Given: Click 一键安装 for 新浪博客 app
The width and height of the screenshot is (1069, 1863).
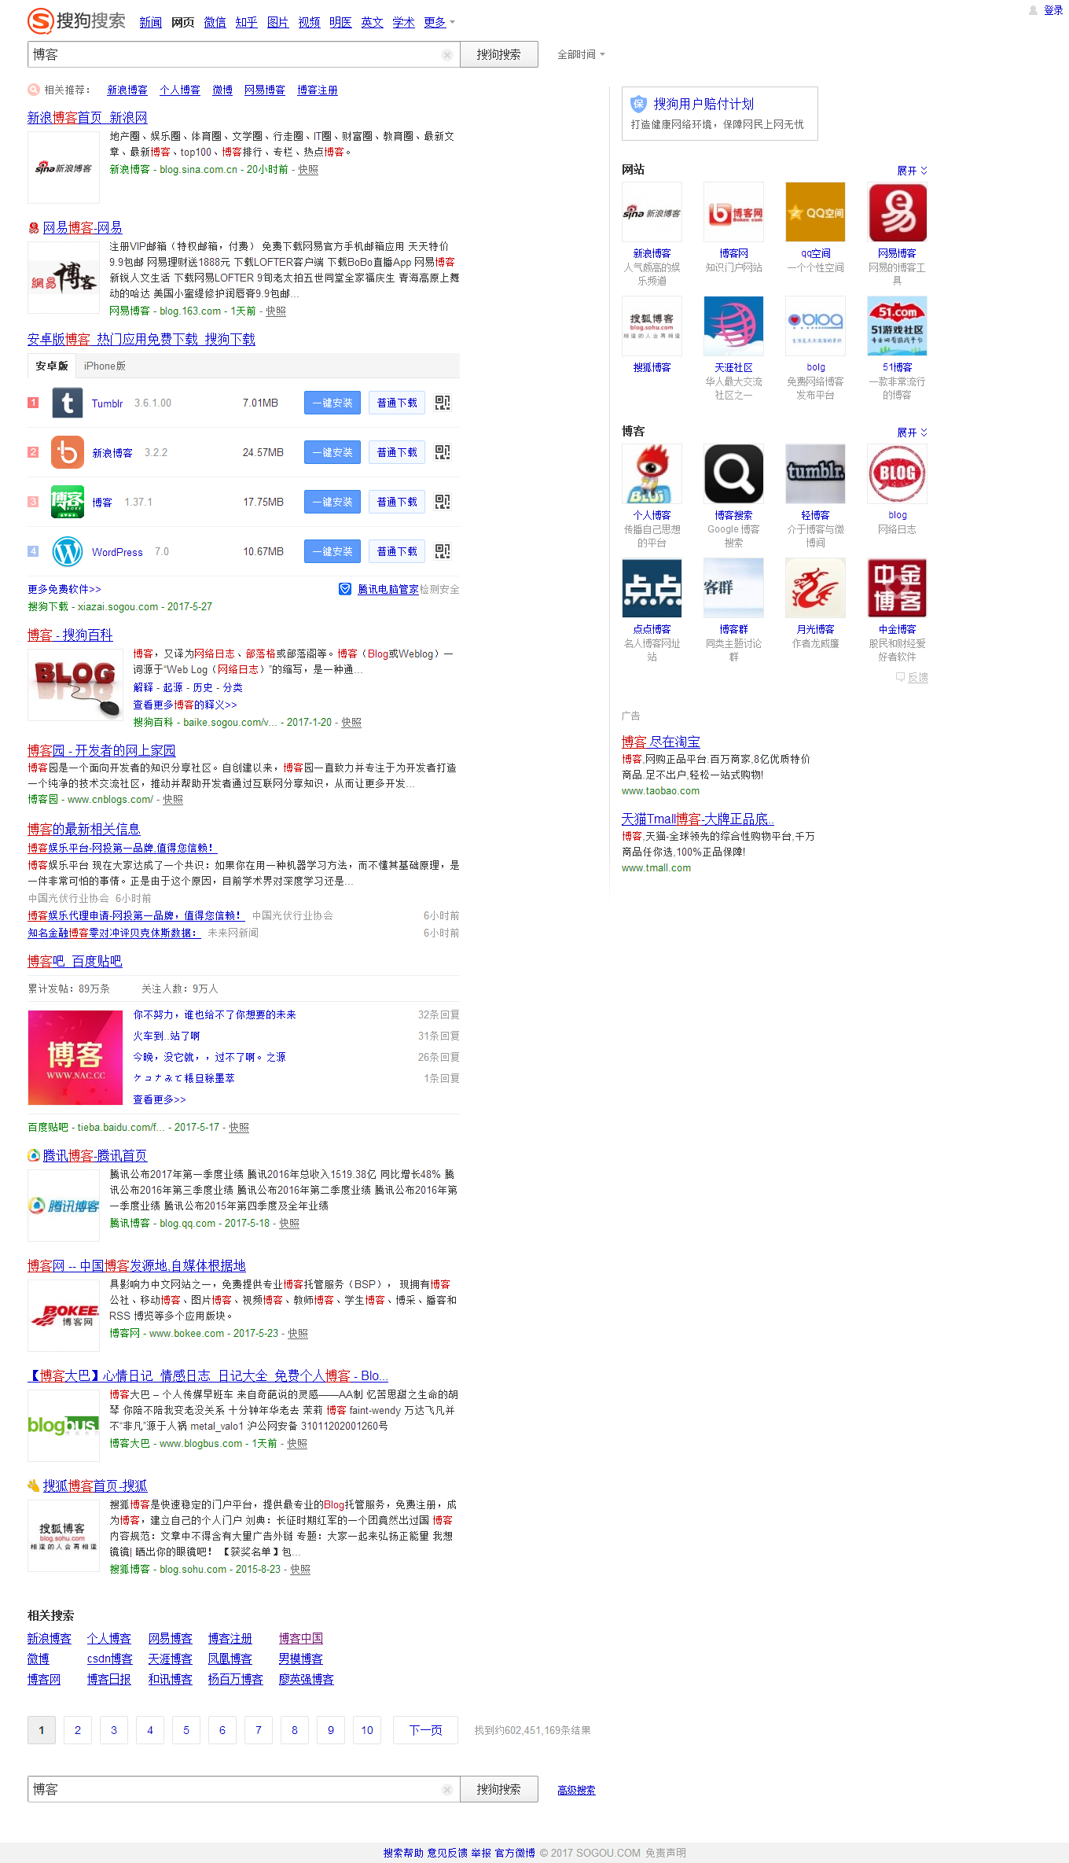Looking at the screenshot, I should pos(332,452).
